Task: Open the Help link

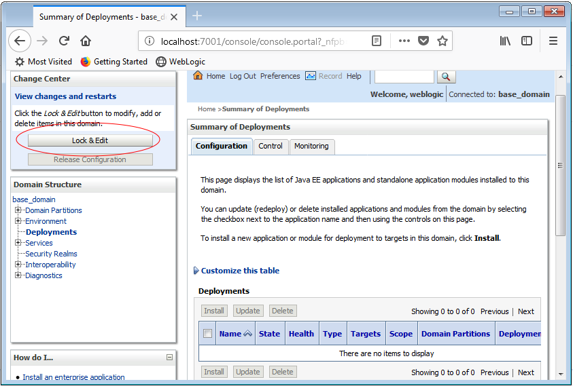Action: click(353, 76)
